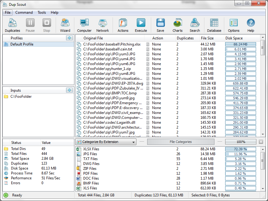Click the 88.24 MB disk space bar
This screenshot has height=201, width=268.
pos(240,44)
